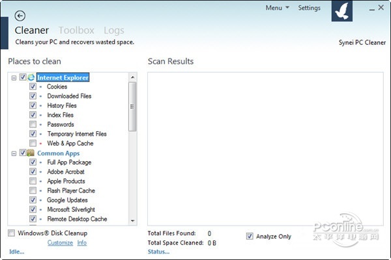Select the Remote Desktop Cache label

point(78,219)
